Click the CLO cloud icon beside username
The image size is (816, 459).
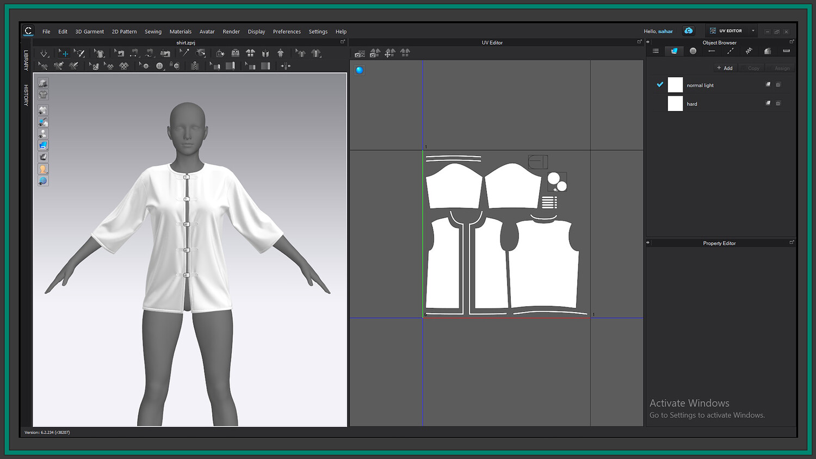point(688,31)
